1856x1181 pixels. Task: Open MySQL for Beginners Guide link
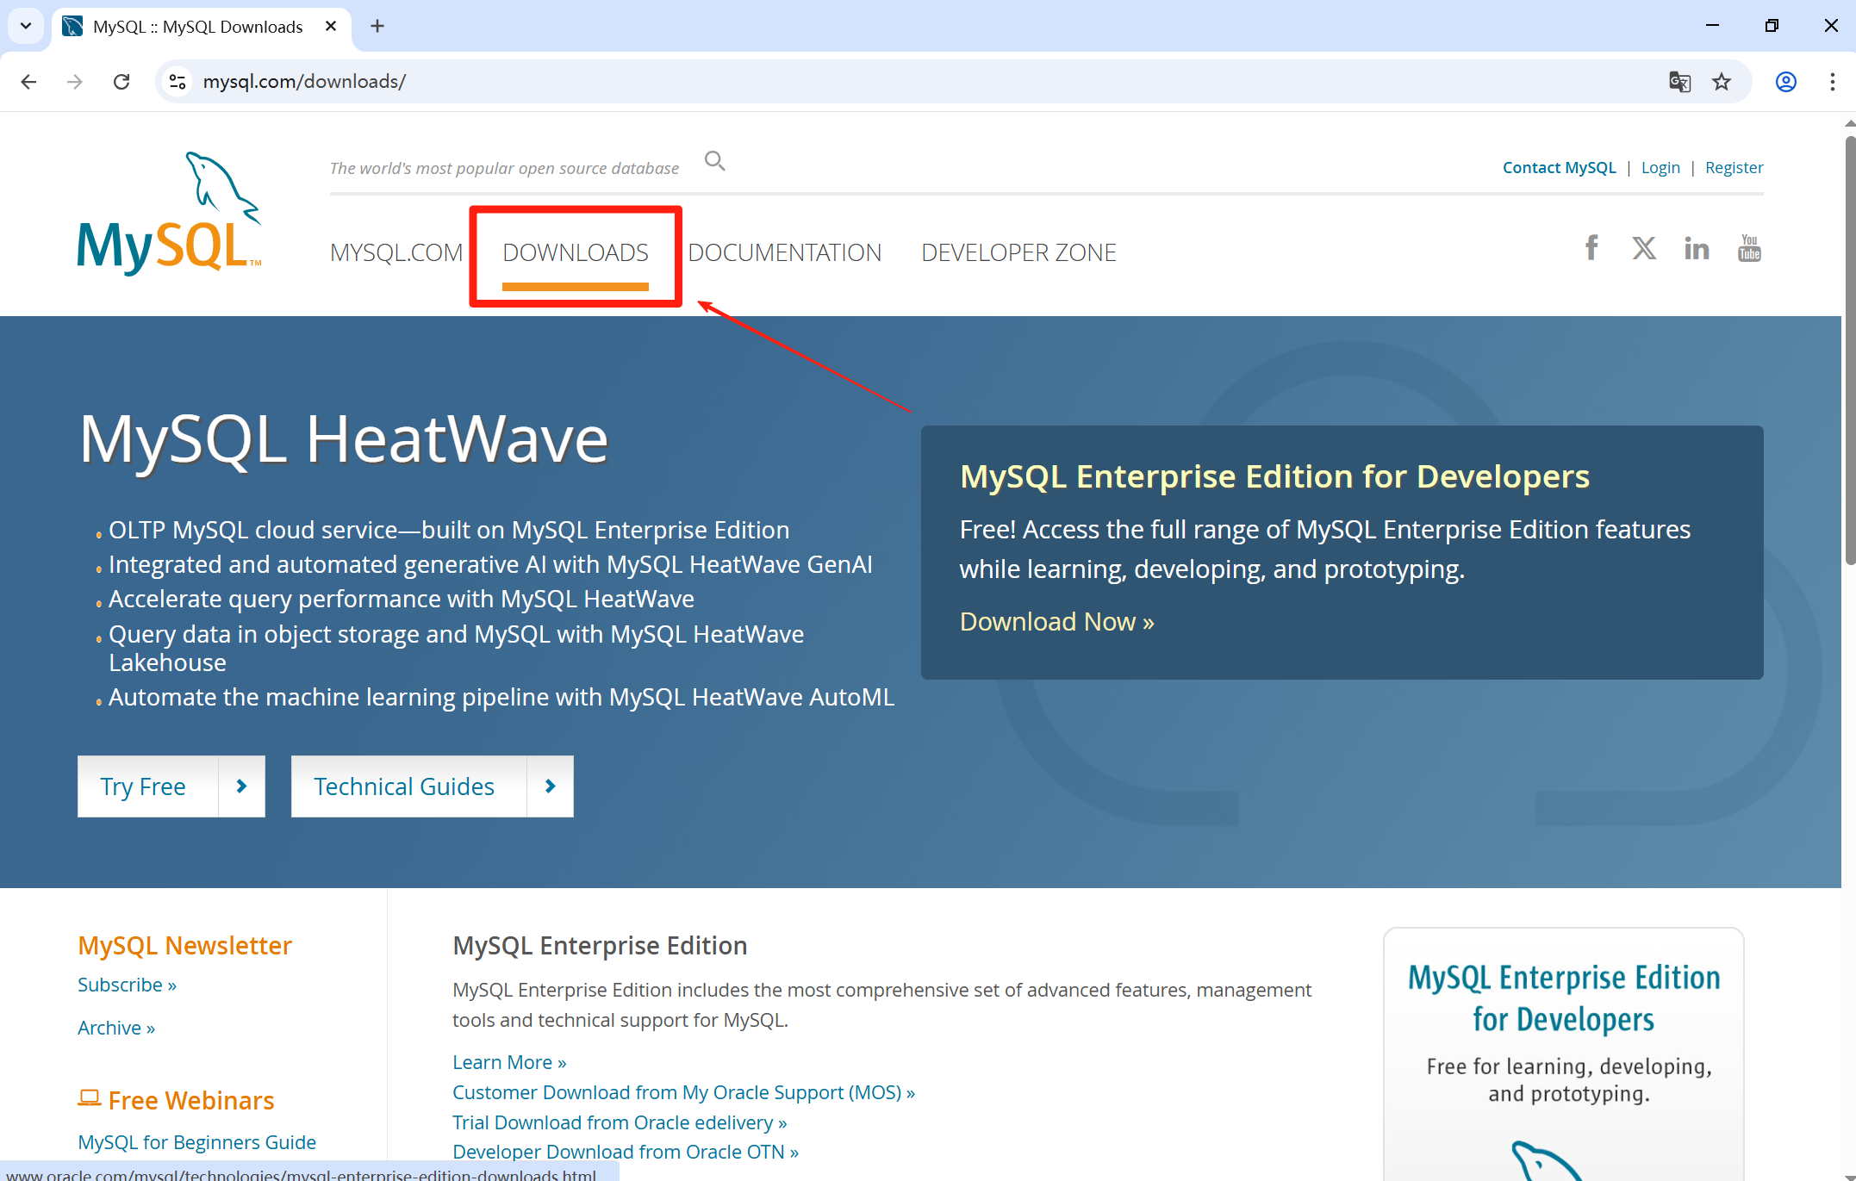(196, 1142)
